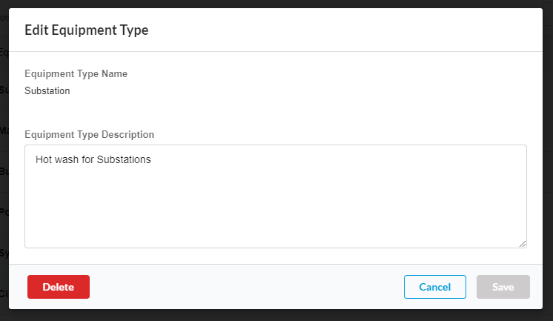
Task: Click dimmed backdrop left of the dialog
Action: point(4,185)
